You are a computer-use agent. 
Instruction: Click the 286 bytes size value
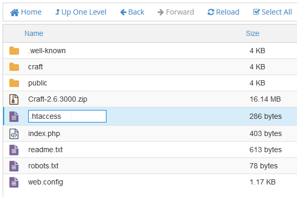pyautogui.click(x=266, y=116)
